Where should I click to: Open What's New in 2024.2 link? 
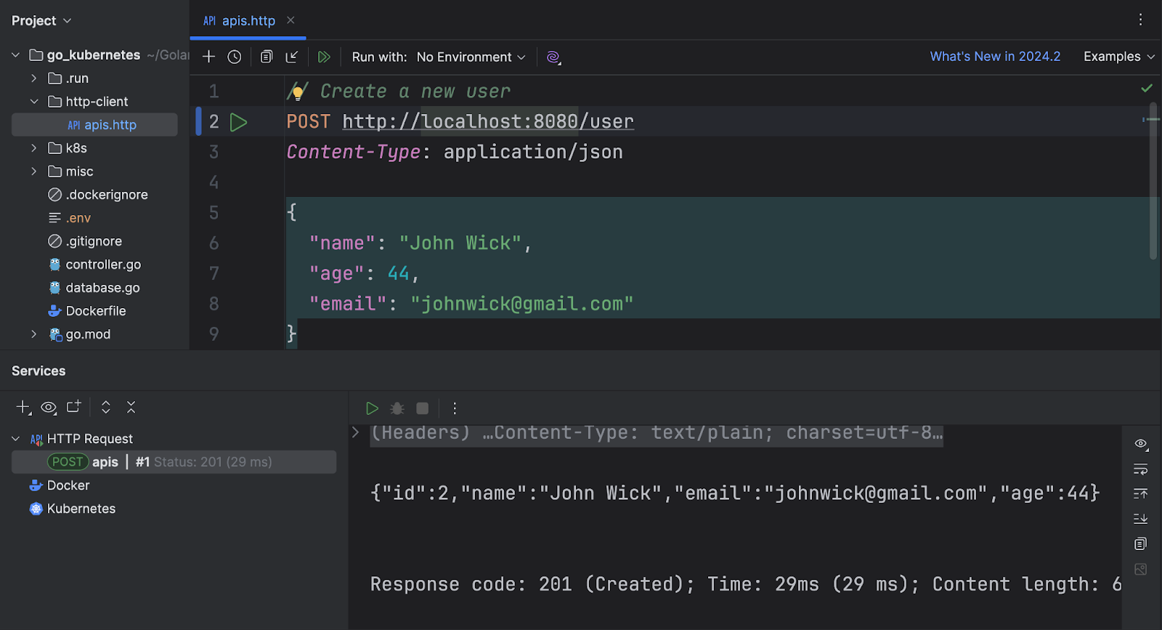pyautogui.click(x=995, y=56)
